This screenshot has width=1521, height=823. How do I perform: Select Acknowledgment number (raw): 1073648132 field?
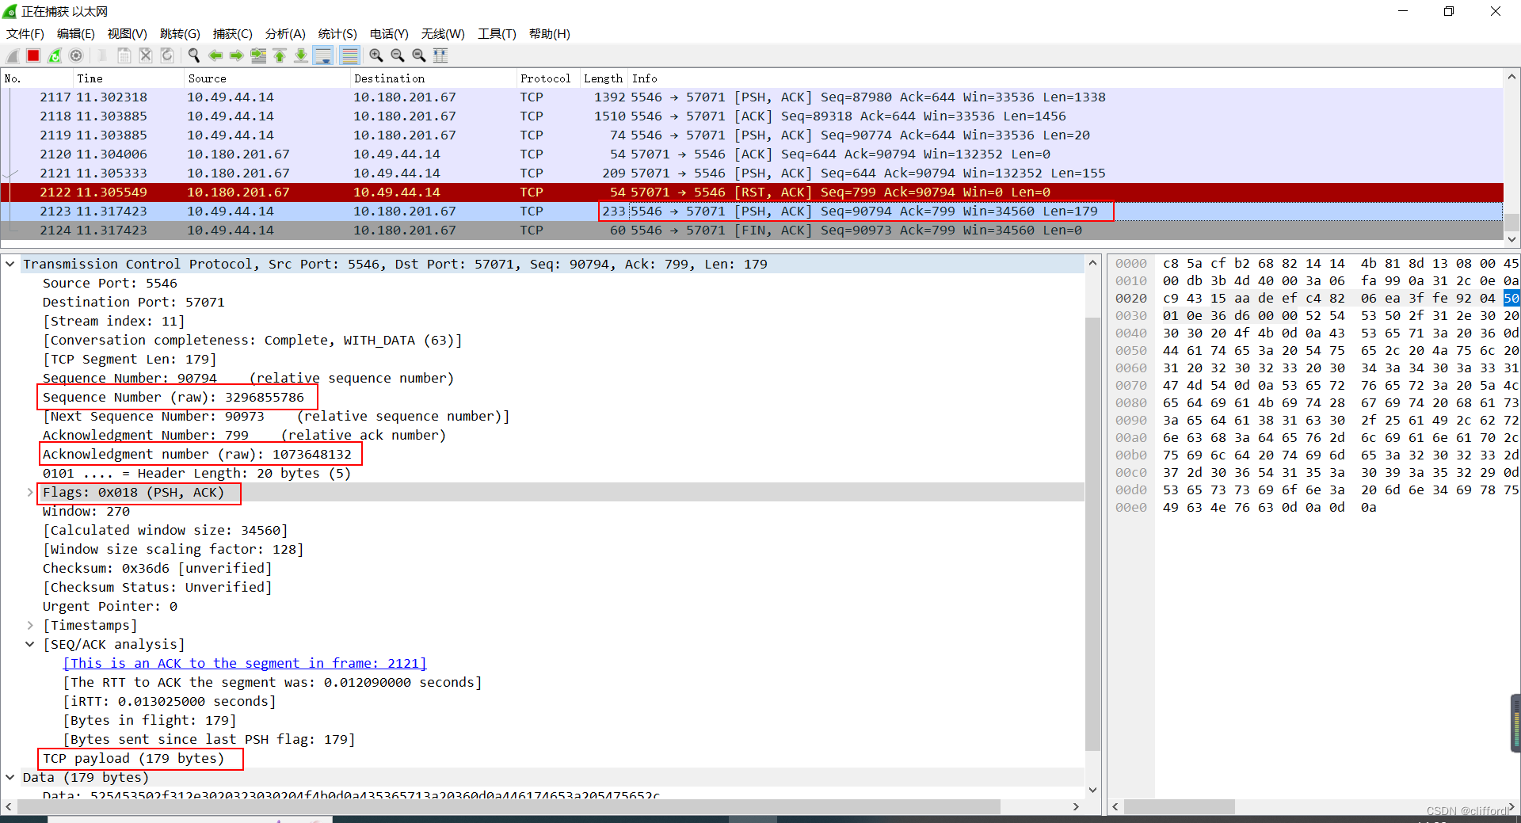197,454
